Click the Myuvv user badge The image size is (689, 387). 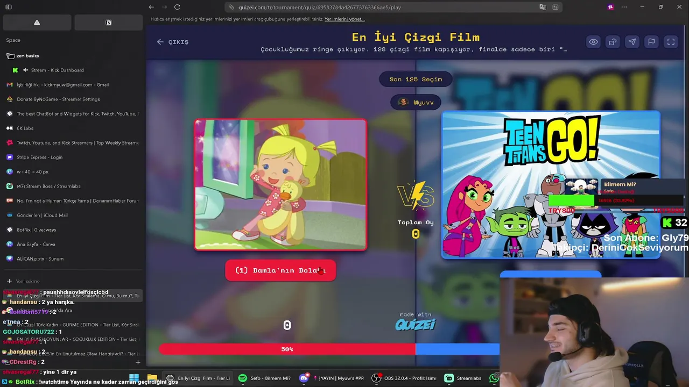pyautogui.click(x=416, y=102)
